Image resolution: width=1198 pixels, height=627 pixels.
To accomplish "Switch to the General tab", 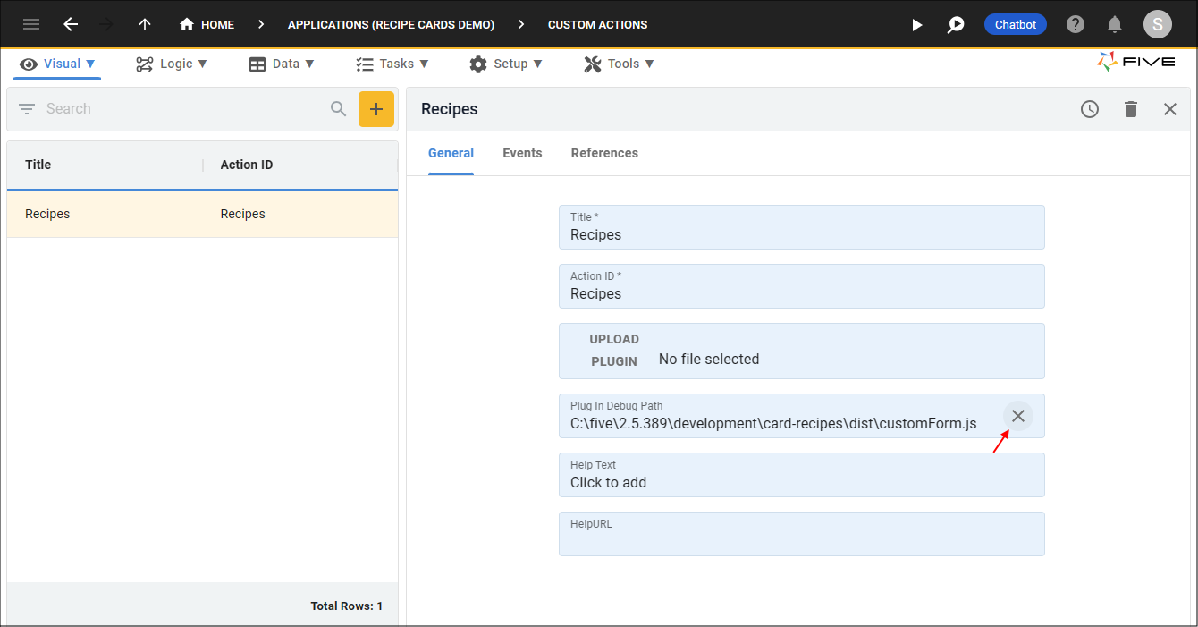I will [x=451, y=153].
